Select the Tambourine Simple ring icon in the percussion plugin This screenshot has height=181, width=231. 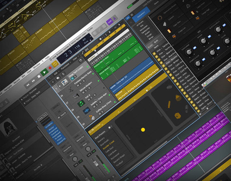pyautogui.click(x=160, y=18)
